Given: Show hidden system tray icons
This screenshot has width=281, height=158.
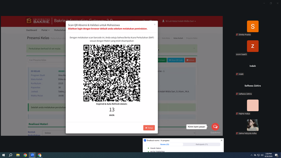Looking at the screenshot, I should tap(252, 155).
